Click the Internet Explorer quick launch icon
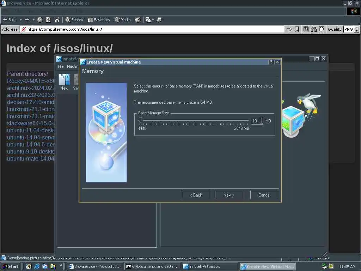The image size is (361, 271). [x=37, y=267]
